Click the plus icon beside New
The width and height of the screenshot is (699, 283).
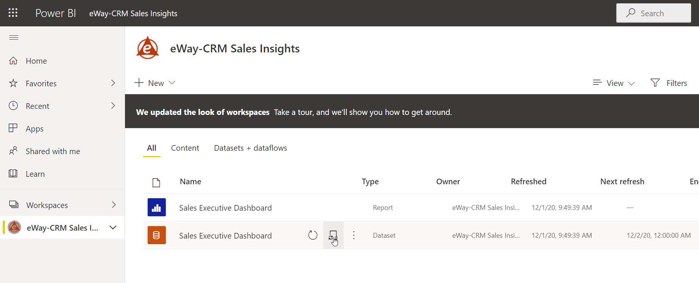(x=139, y=83)
